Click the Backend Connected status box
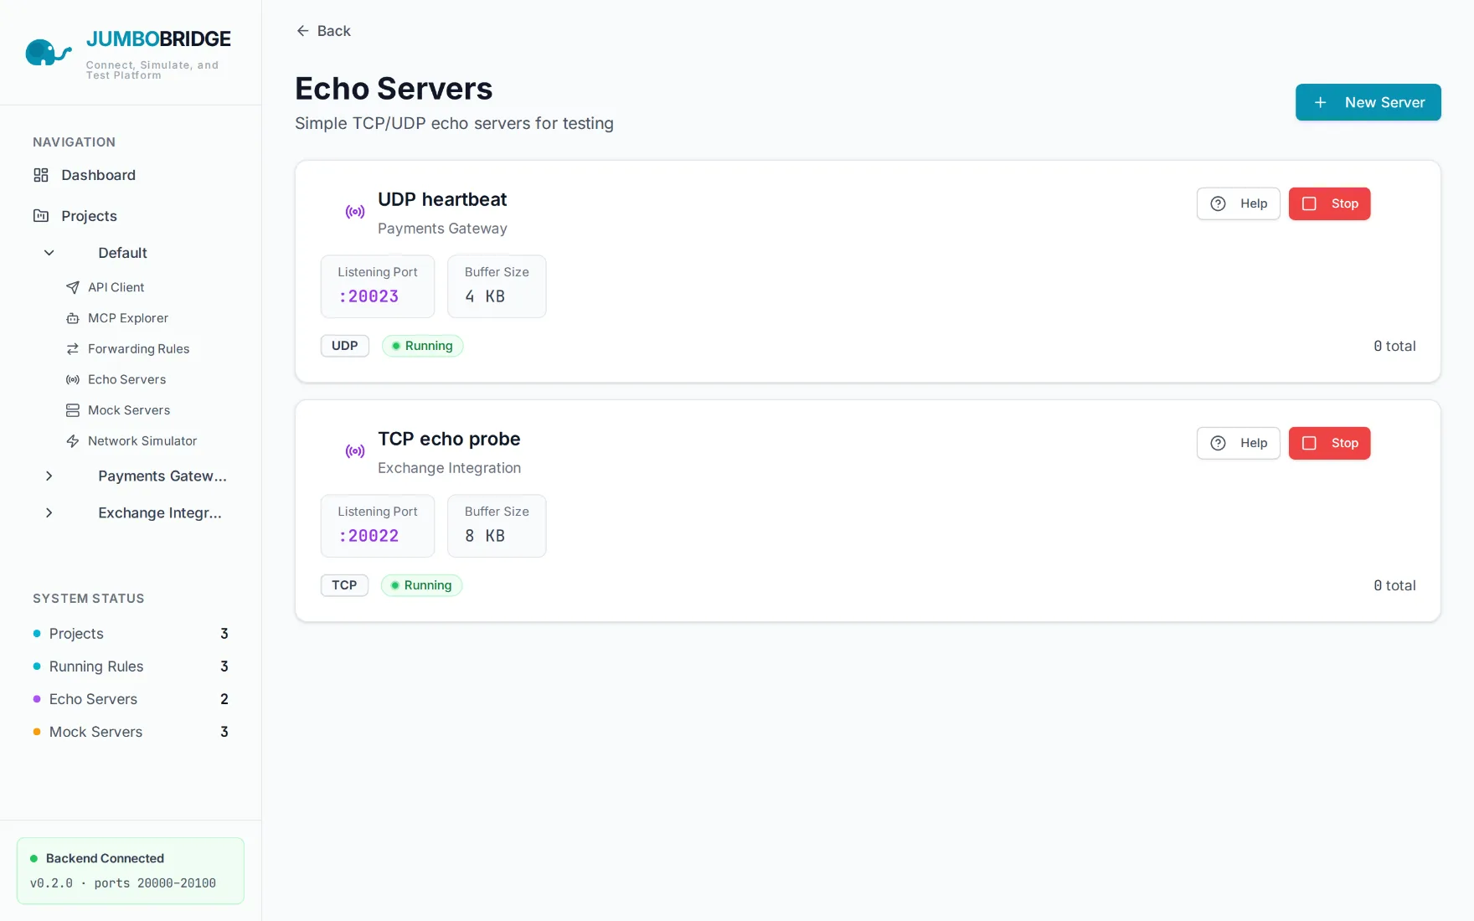The width and height of the screenshot is (1474, 921). [x=131, y=871]
